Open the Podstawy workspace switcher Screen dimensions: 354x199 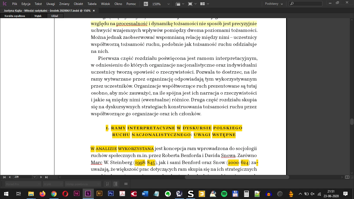274,4
